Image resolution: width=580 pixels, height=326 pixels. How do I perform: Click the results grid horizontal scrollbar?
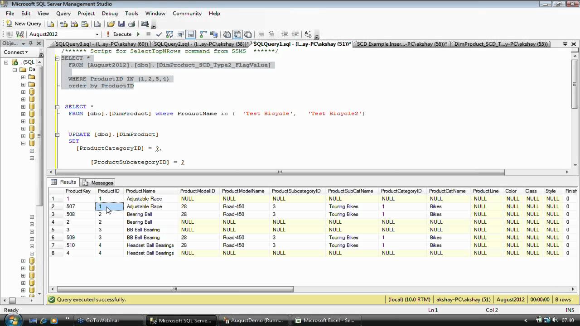click(x=174, y=289)
